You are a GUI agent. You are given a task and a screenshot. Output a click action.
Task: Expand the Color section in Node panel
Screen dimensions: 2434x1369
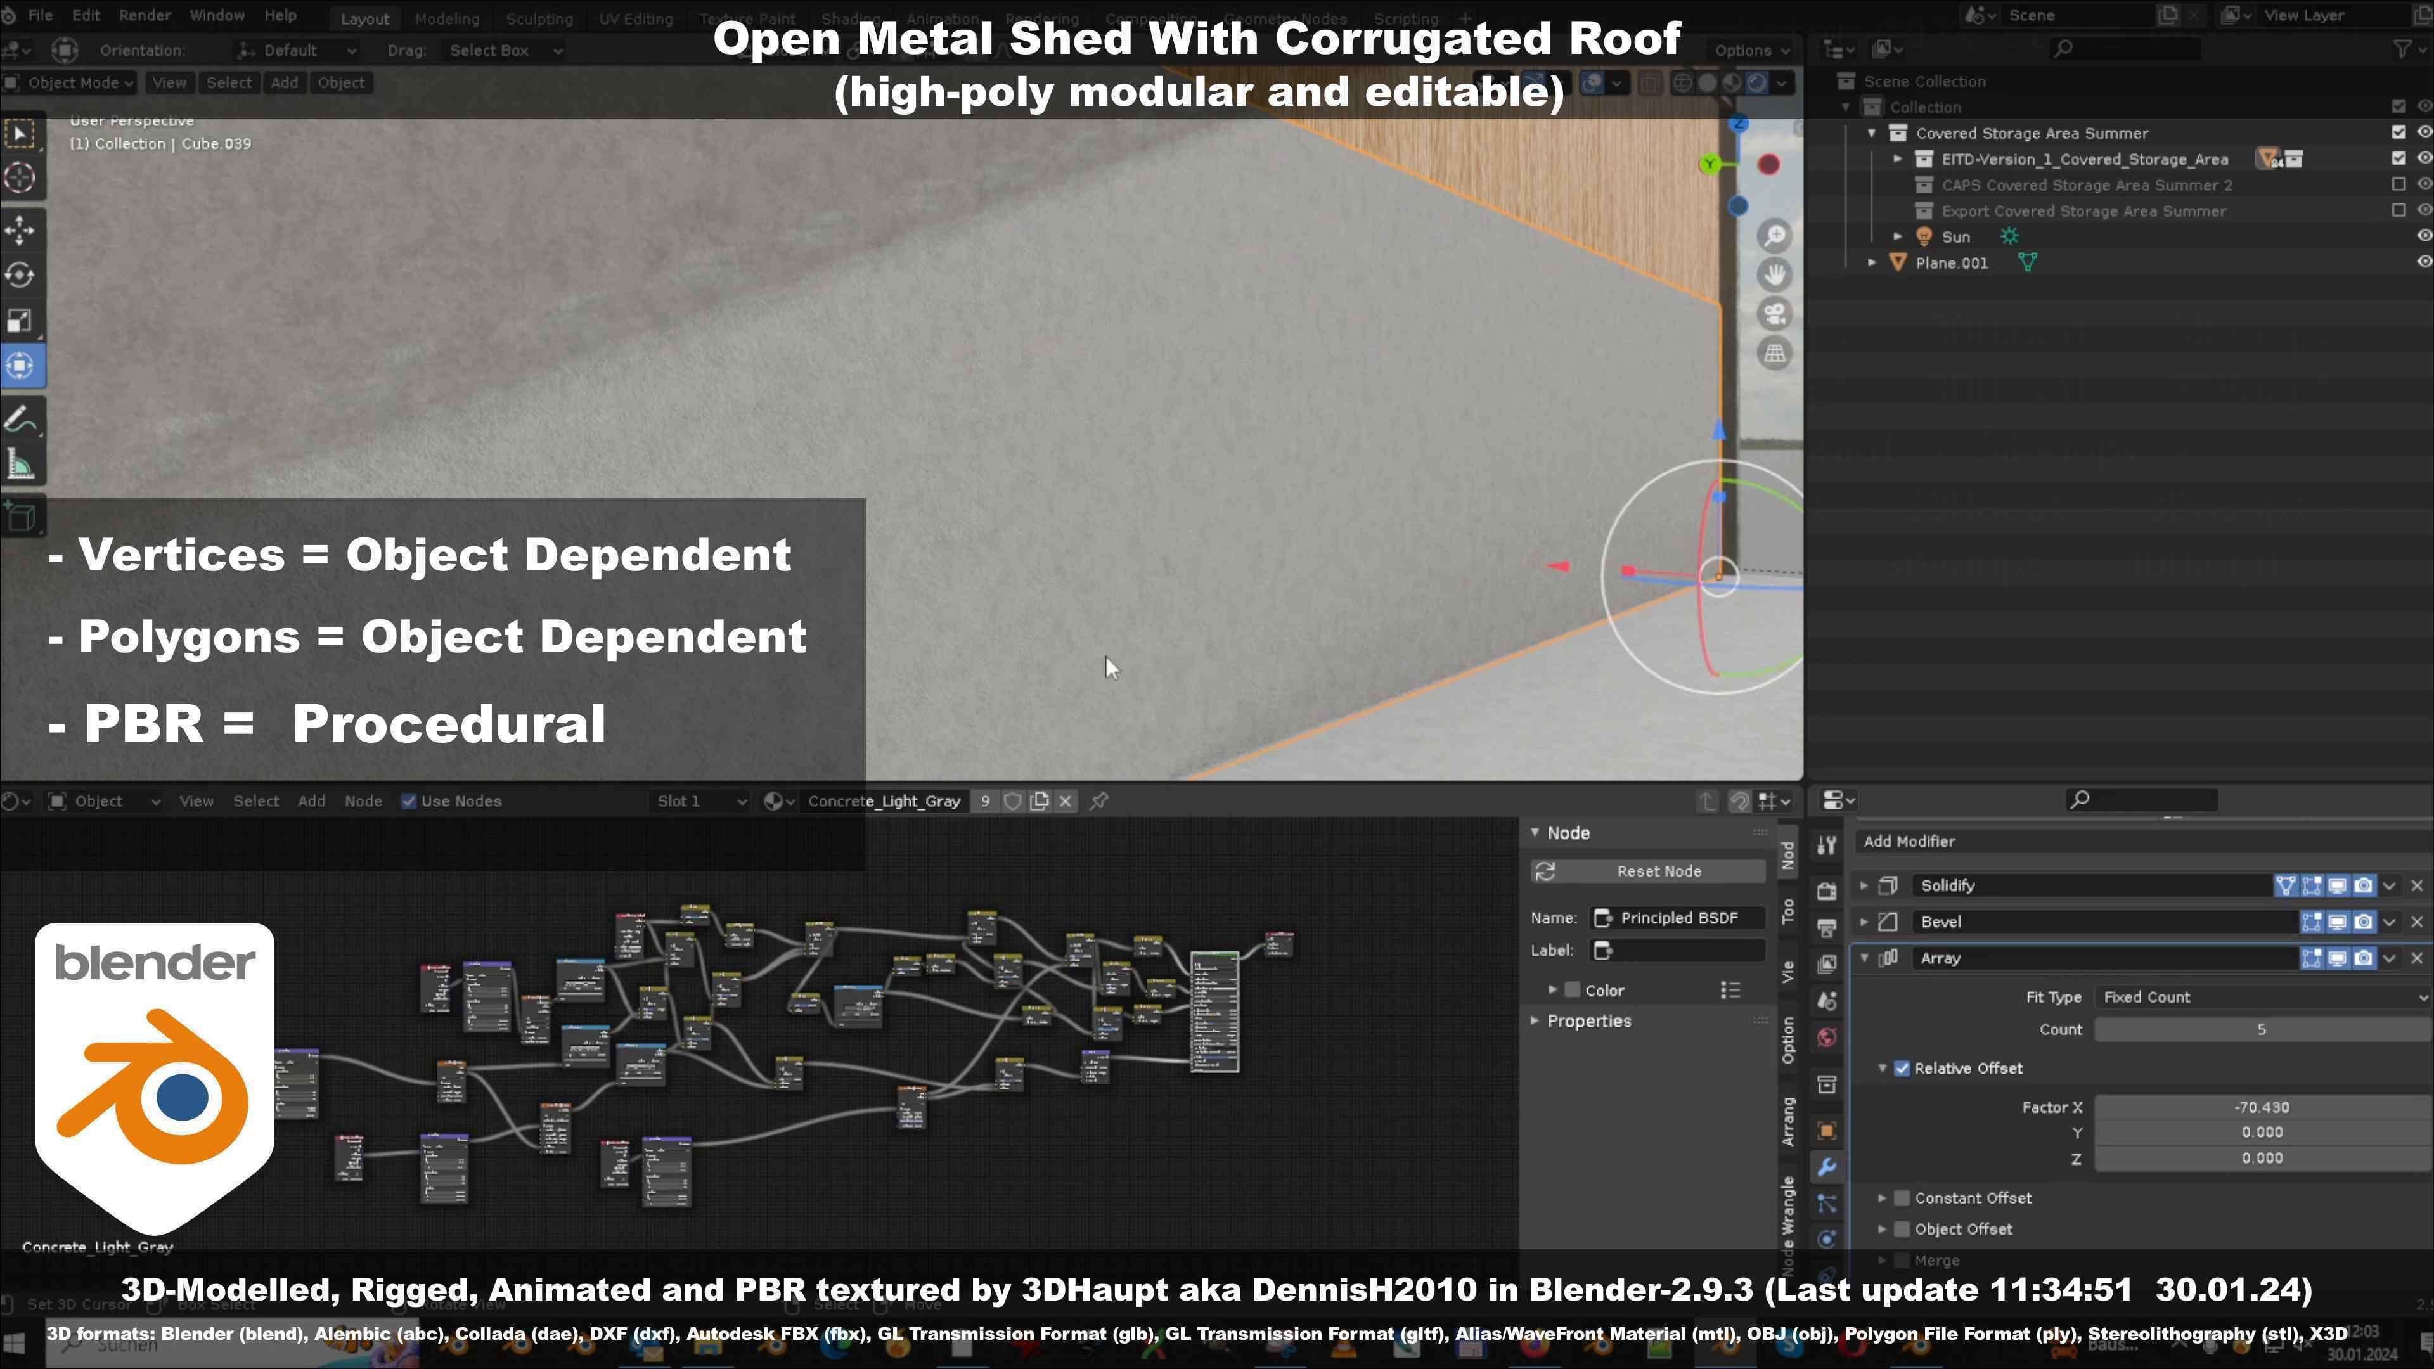pos(1552,990)
